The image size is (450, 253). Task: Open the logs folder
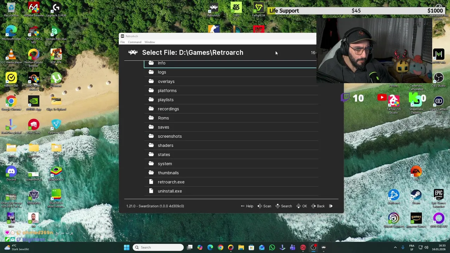230,72
